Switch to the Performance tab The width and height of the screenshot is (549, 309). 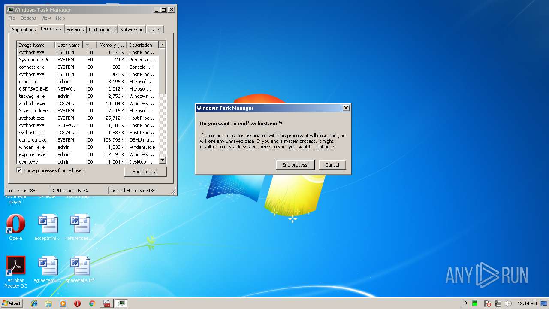click(102, 30)
